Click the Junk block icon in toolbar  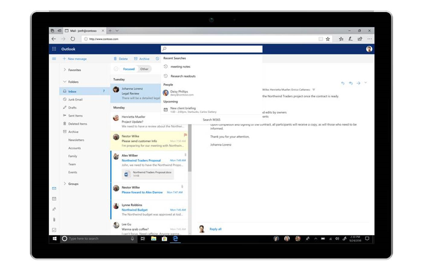[x=157, y=59]
